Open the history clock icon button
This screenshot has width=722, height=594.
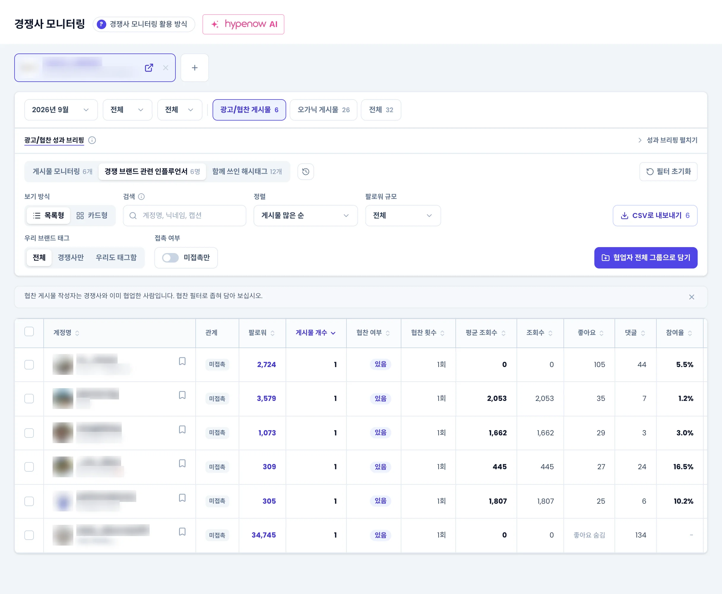[306, 172]
